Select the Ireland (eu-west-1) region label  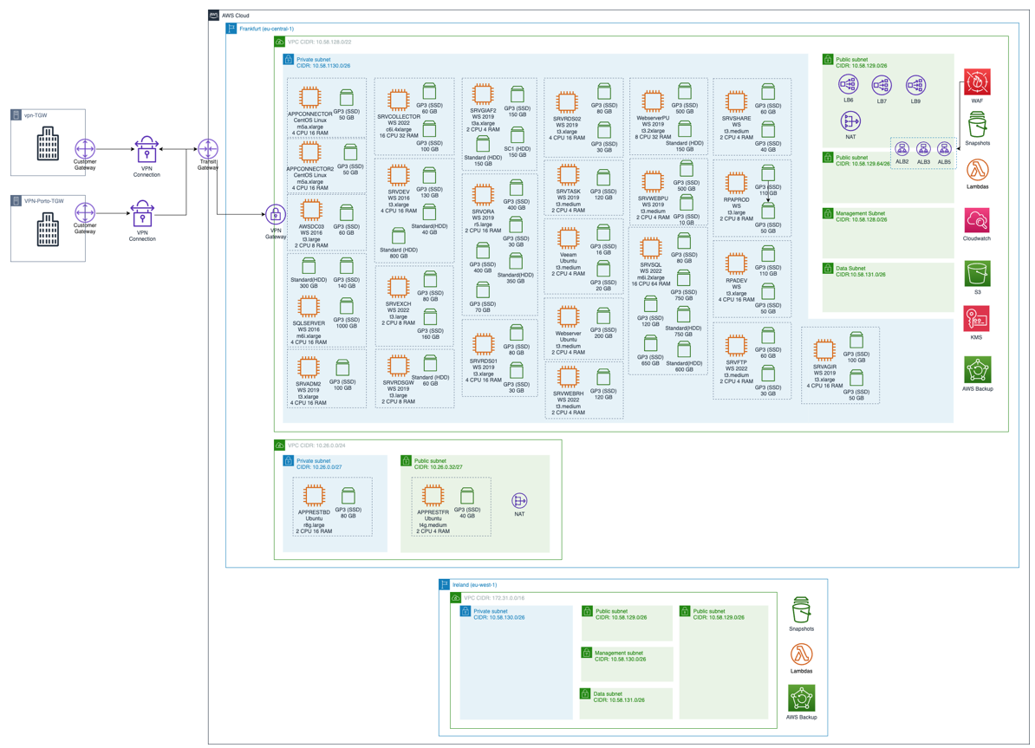474,585
